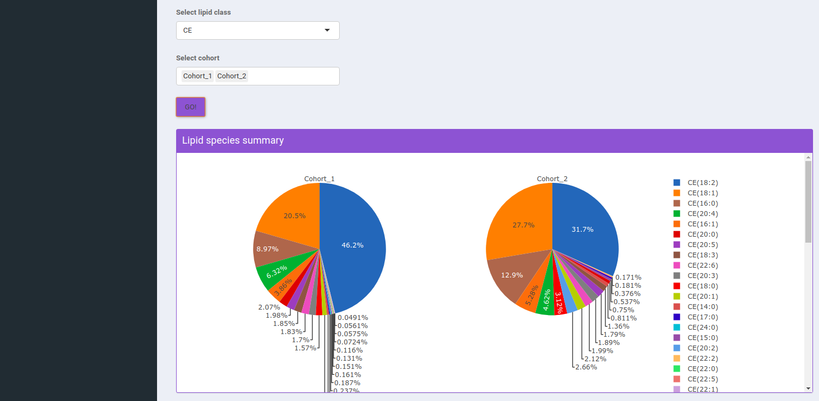This screenshot has width=819, height=401.
Task: Toggle CE(18:0) legend entry
Action: [695, 286]
